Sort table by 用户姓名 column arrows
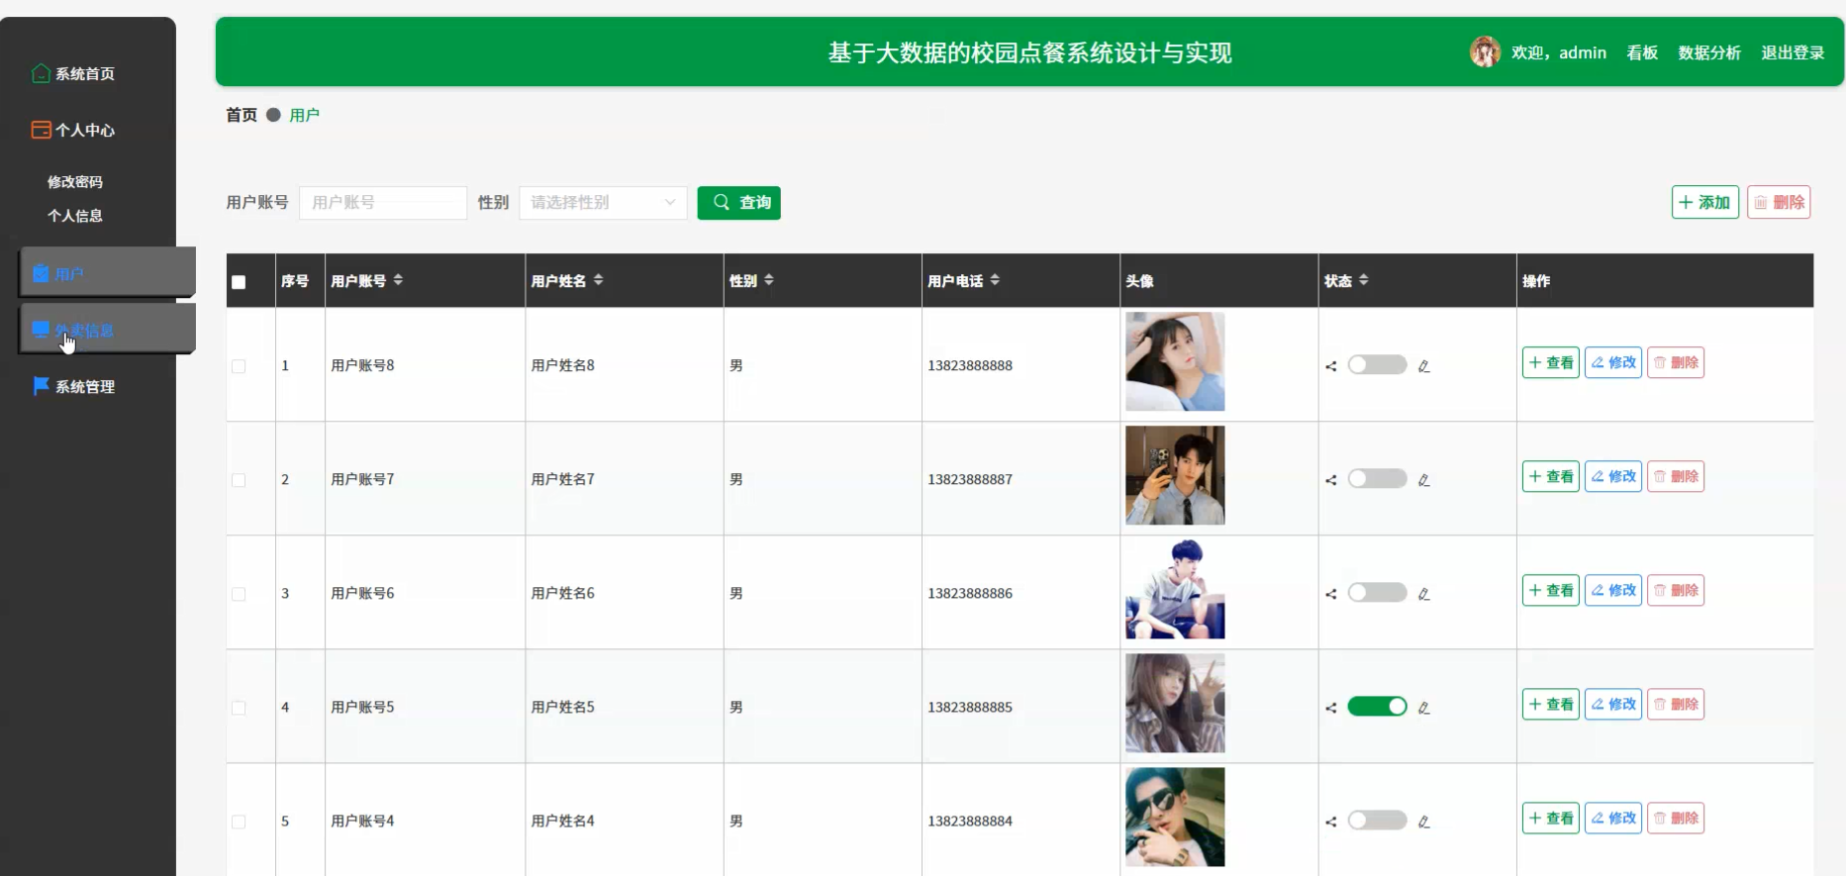This screenshot has width=1846, height=876. (x=598, y=280)
